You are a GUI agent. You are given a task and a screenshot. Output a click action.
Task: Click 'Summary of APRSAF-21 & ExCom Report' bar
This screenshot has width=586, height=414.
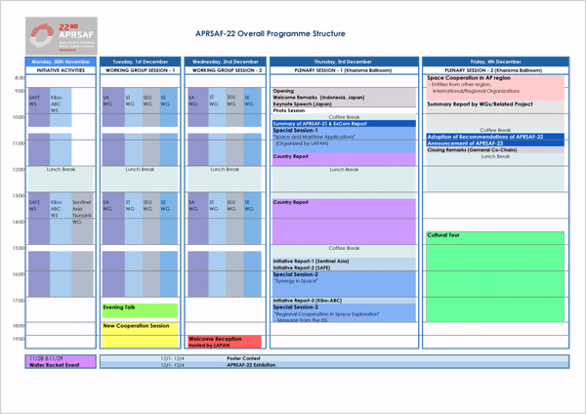[x=344, y=124]
